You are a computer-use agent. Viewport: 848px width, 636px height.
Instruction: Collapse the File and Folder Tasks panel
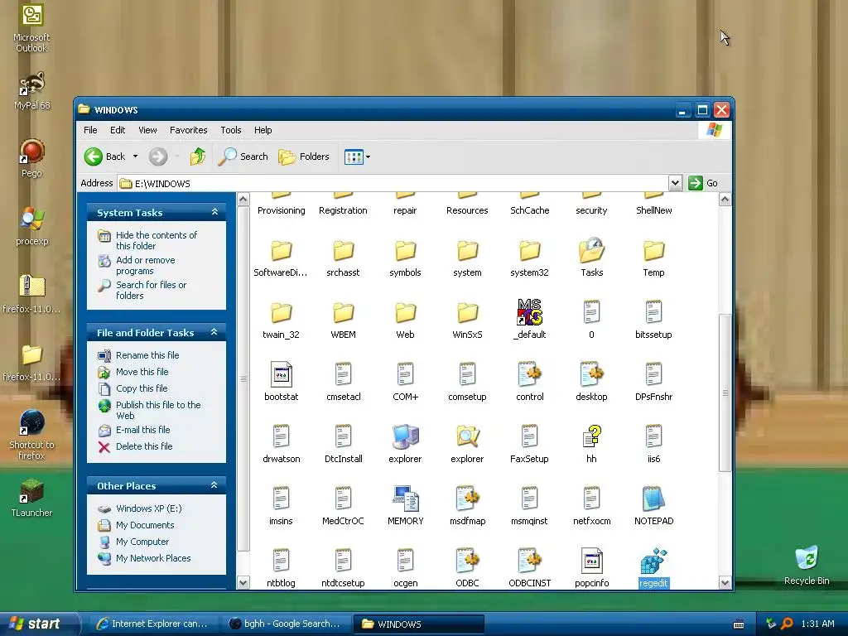[214, 332]
